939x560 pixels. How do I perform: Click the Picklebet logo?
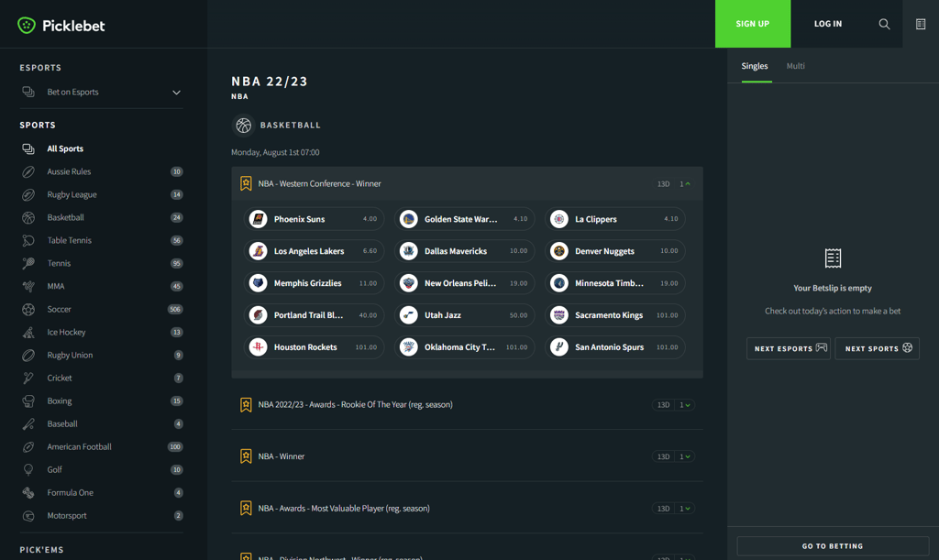(x=61, y=25)
